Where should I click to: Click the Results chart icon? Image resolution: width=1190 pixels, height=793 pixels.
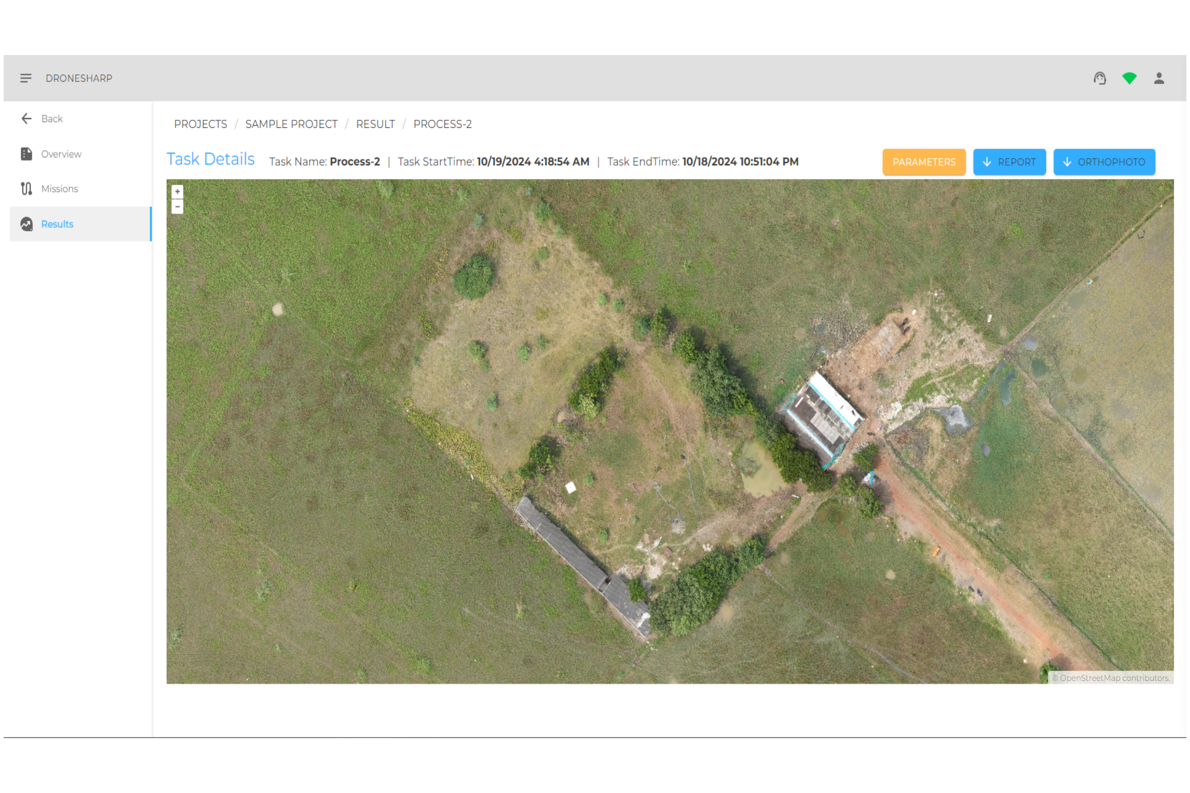tap(26, 224)
